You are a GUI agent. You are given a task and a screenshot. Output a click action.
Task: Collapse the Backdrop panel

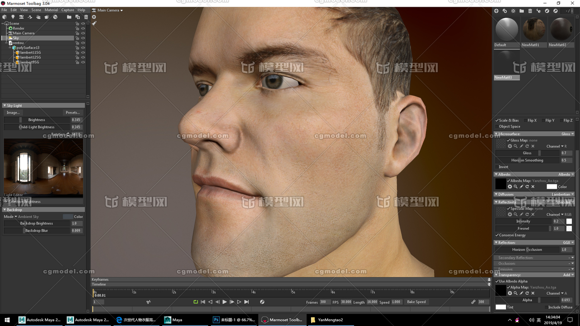coord(5,210)
